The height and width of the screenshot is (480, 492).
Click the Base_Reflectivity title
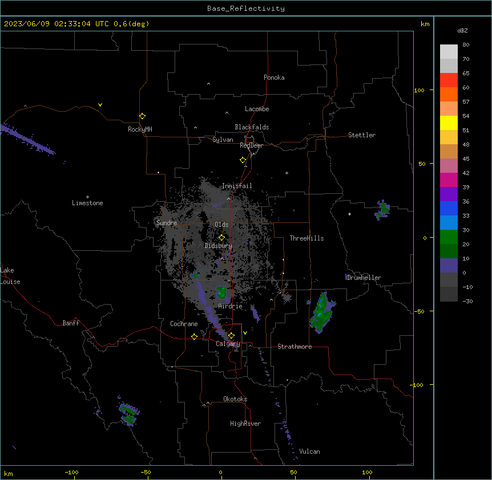tap(246, 9)
